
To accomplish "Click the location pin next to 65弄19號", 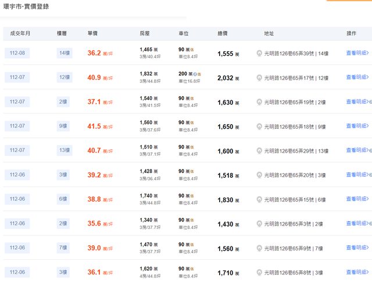I will (x=259, y=103).
